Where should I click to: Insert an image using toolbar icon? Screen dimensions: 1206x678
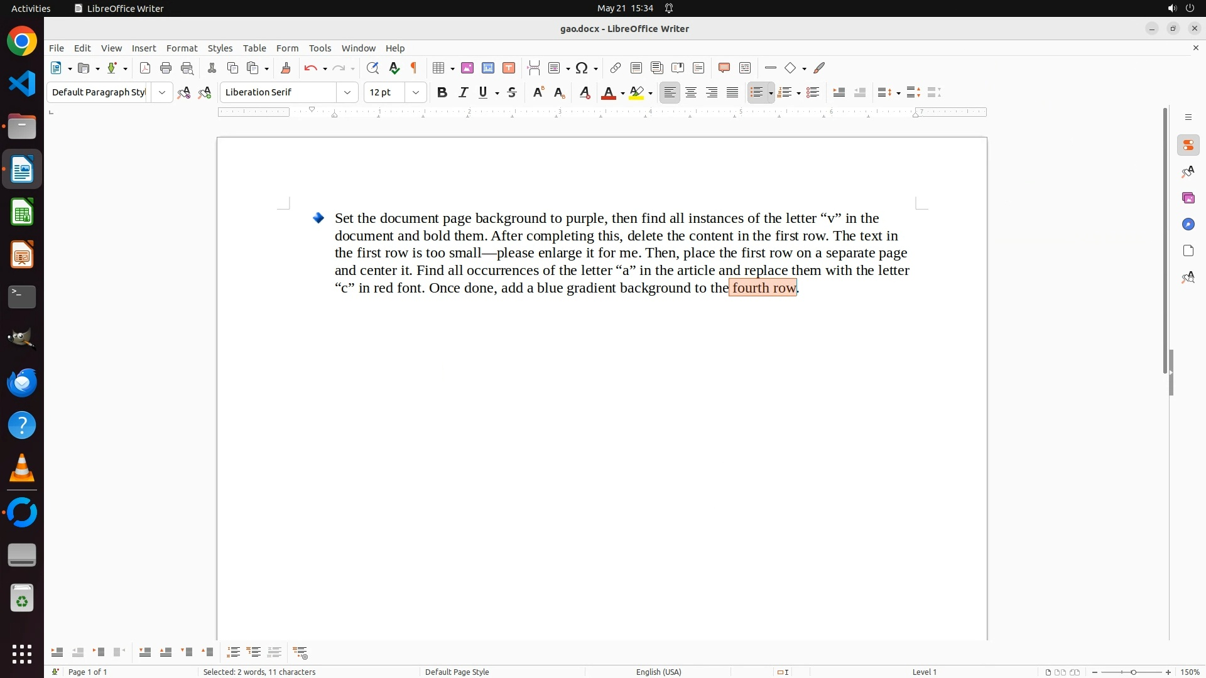tap(467, 68)
